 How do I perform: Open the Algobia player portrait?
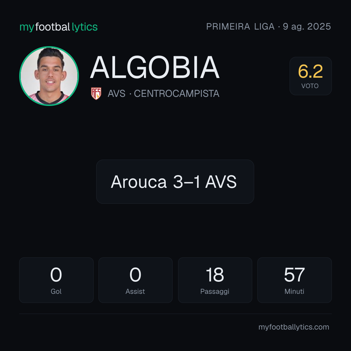49,76
